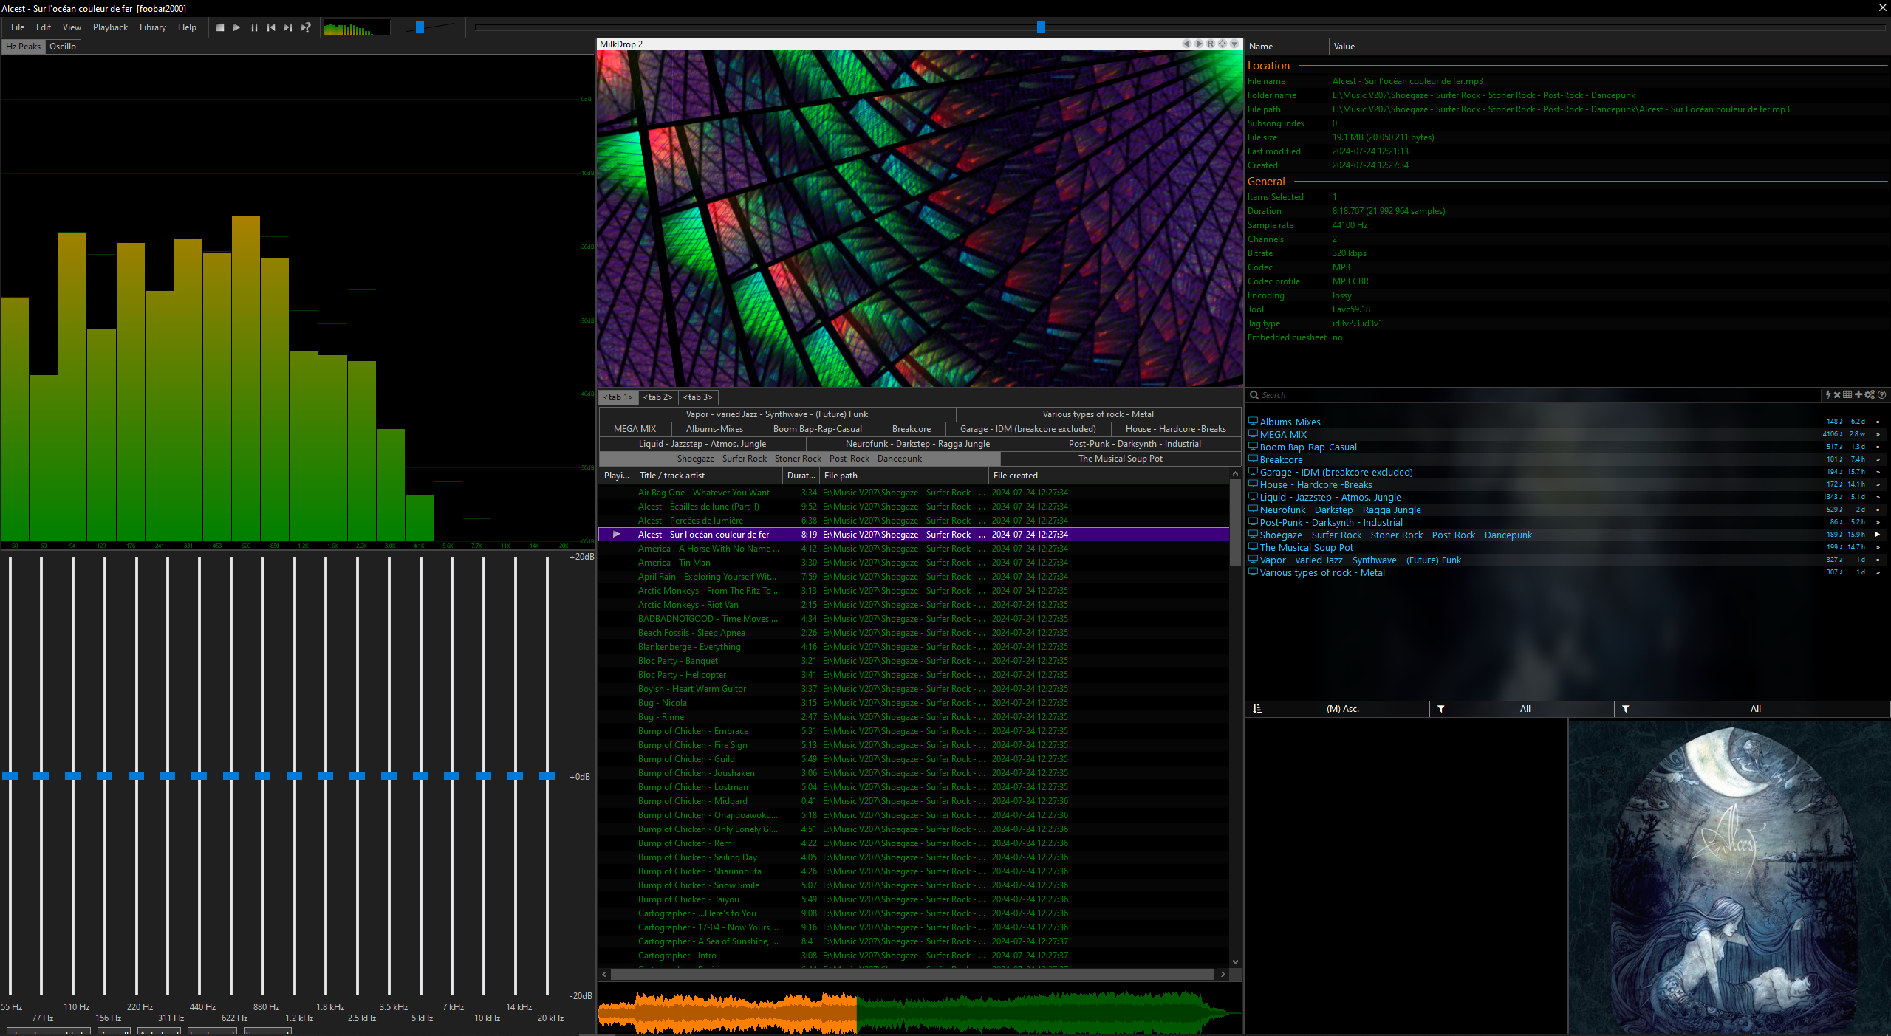Select The Musical Soup Pot playlist tab

(1120, 459)
